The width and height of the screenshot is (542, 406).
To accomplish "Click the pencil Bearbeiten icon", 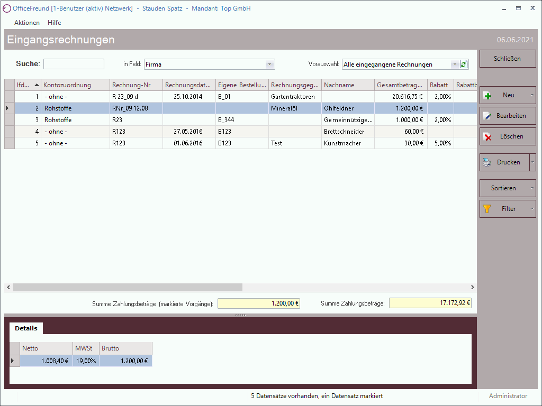I will pyautogui.click(x=487, y=116).
